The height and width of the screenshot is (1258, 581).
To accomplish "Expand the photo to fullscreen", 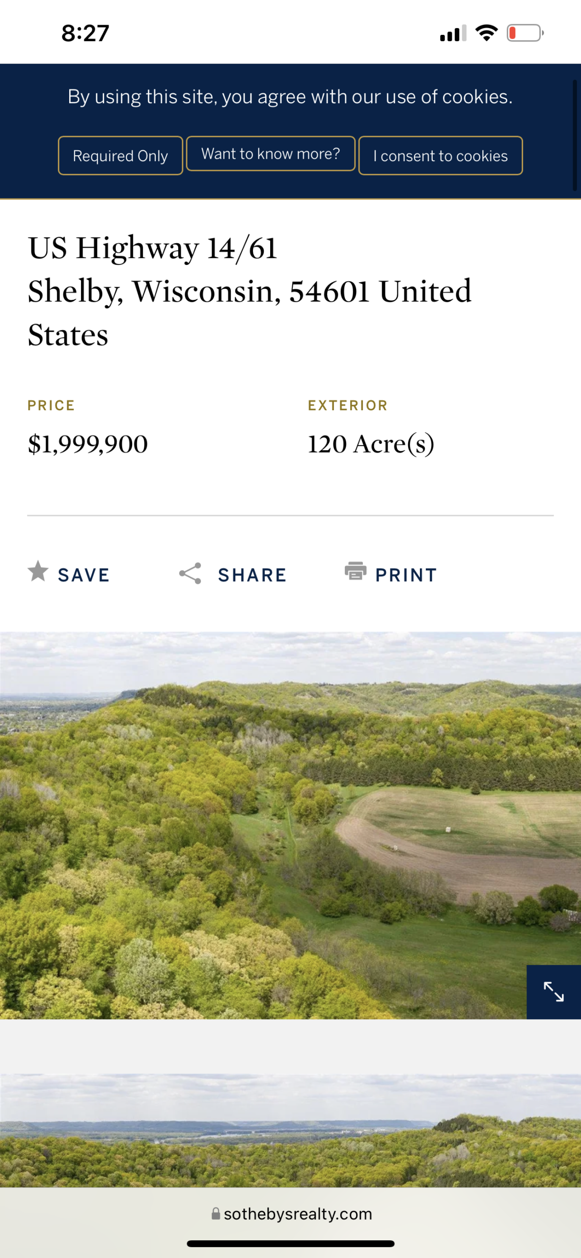I will click(553, 991).
